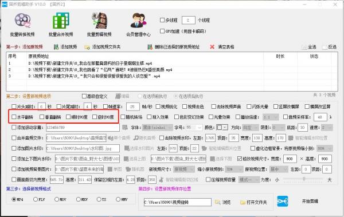The height and width of the screenshot is (217, 344).
Task: Click the 帧速率 frame rate field
Action: [x=133, y=106]
